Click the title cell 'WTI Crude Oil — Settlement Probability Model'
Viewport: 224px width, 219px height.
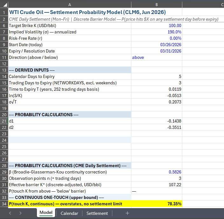87,12
